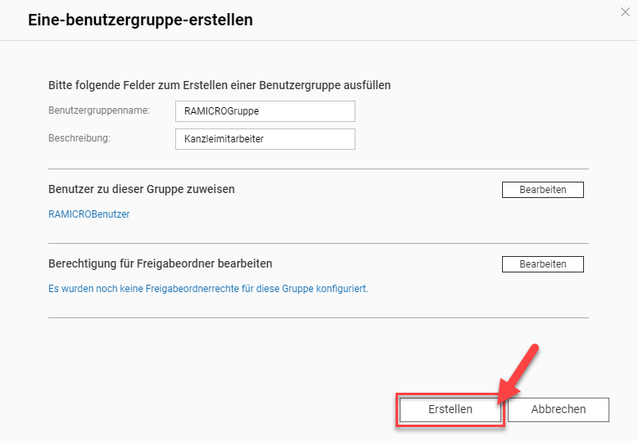Click the 'Es wurden noch keine Freigabeordnerrechte' notice
Viewport: 638px width, 441px height.
(x=208, y=289)
